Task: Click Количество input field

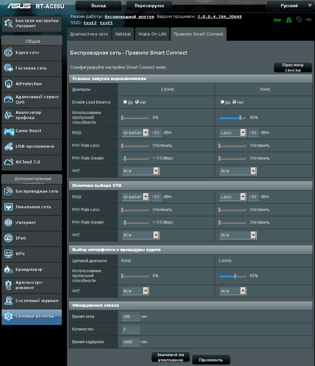Action: pos(131,329)
